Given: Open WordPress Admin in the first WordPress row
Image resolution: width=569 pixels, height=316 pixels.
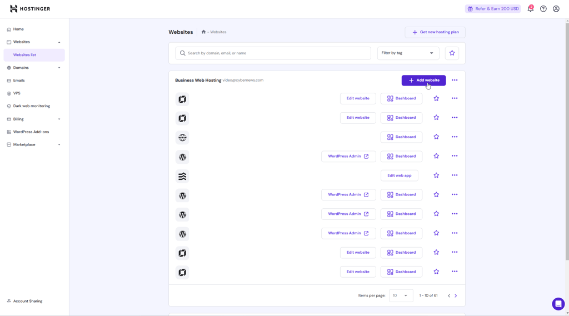Looking at the screenshot, I should coord(348,157).
